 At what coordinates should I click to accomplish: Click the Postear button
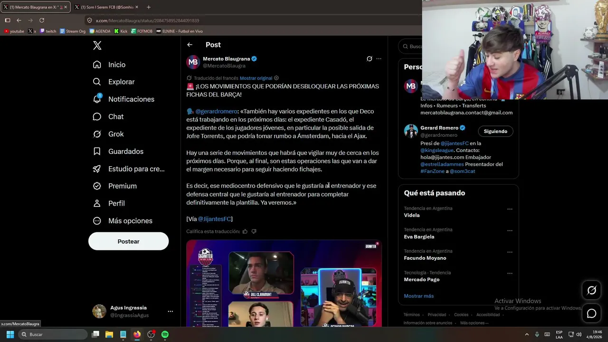128,241
